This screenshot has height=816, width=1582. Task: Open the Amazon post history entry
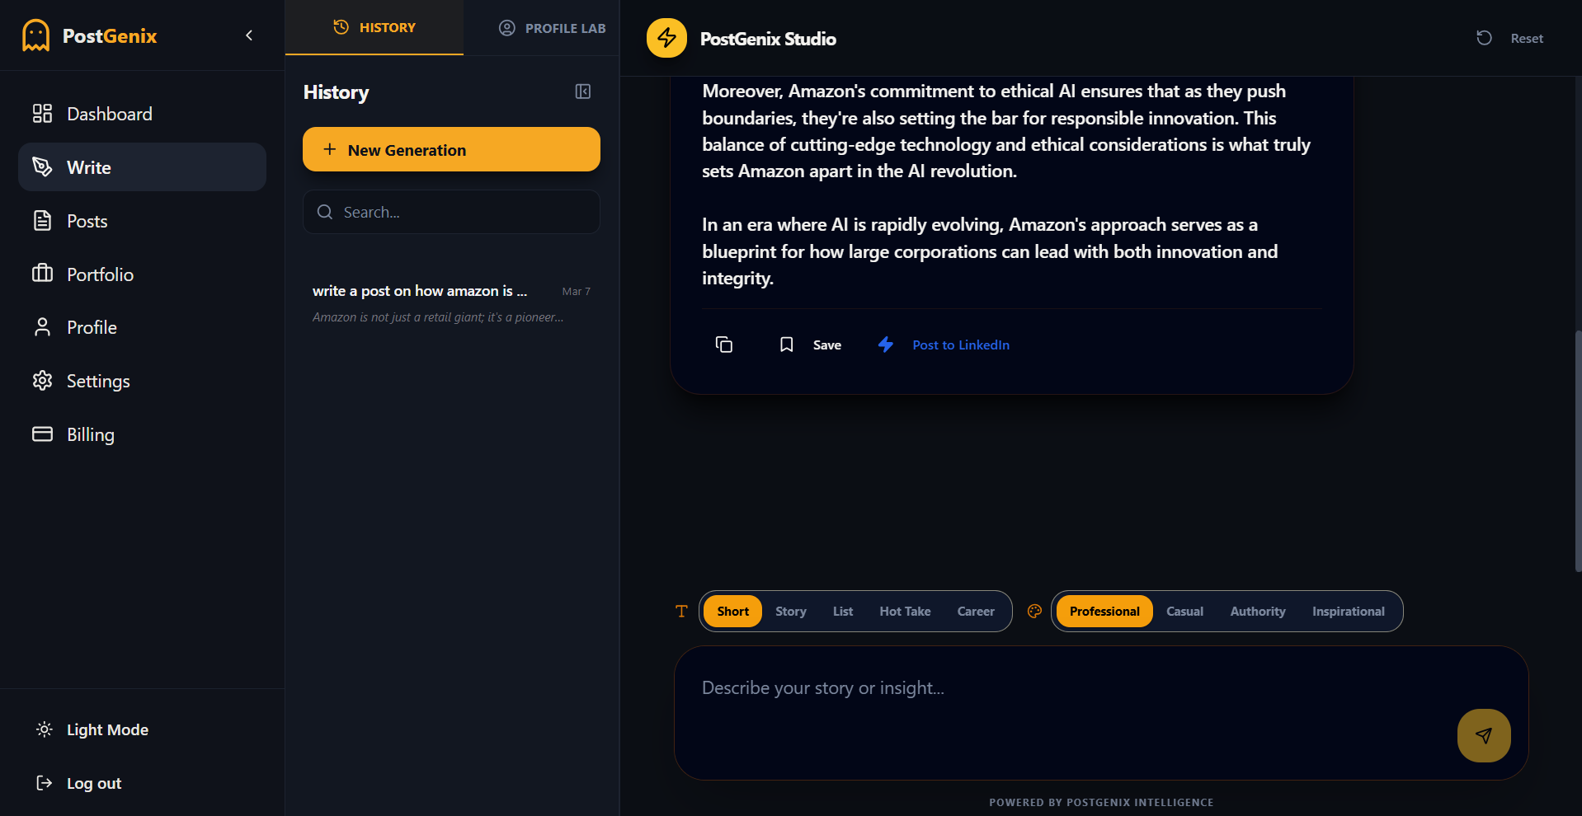point(450,303)
